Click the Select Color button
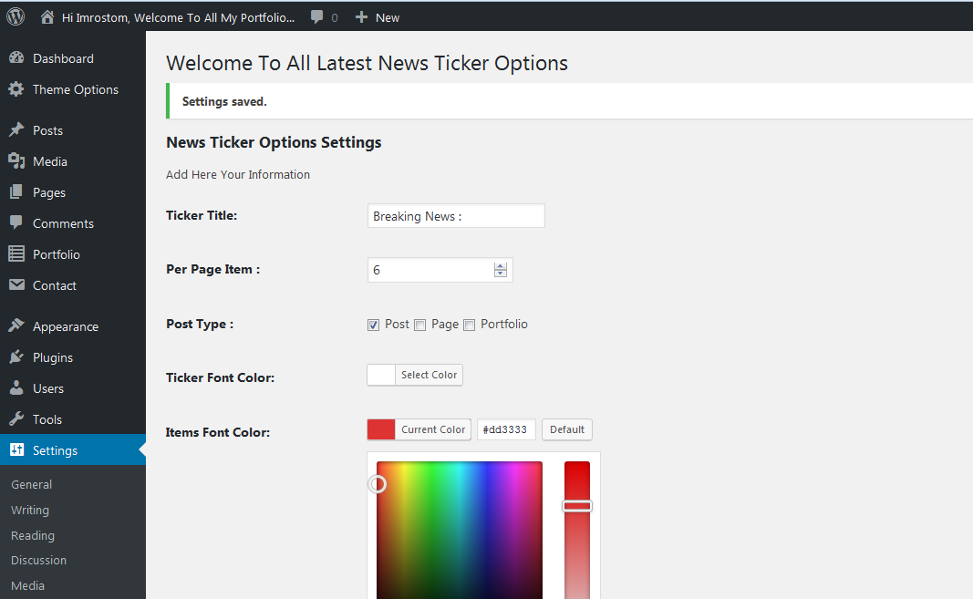 click(429, 375)
